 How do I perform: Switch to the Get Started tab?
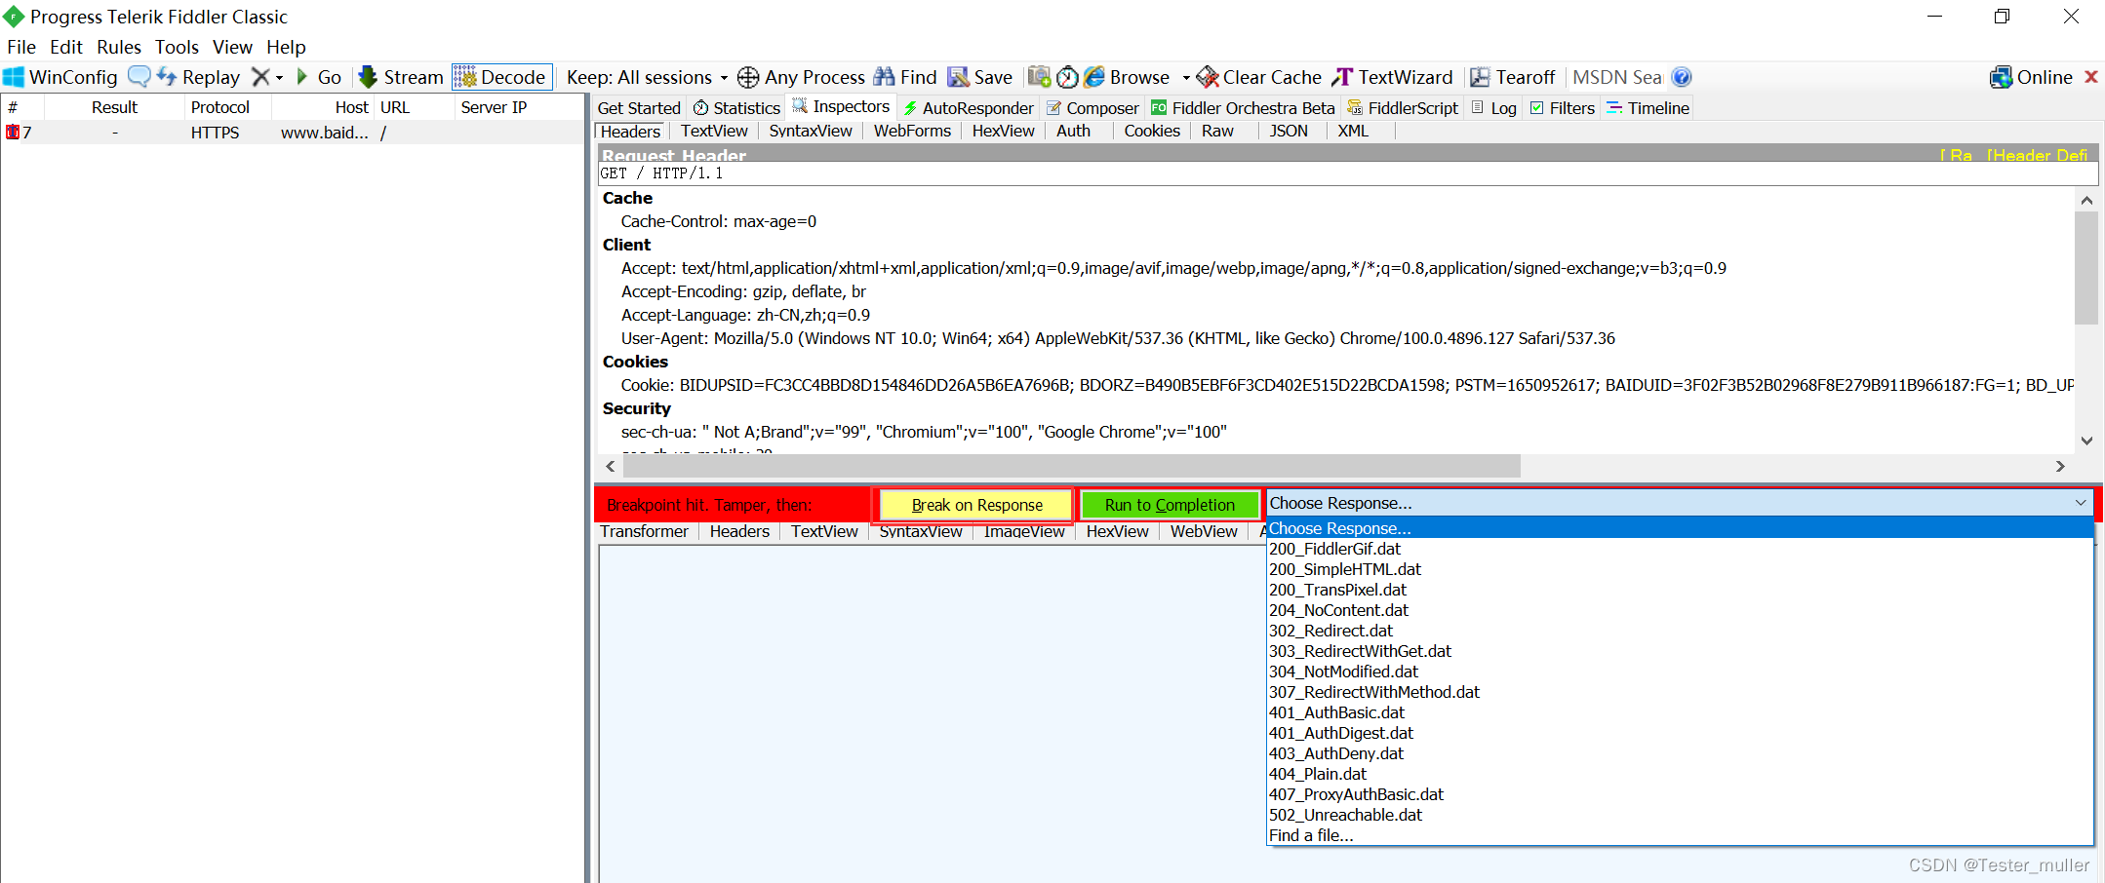[x=639, y=108]
